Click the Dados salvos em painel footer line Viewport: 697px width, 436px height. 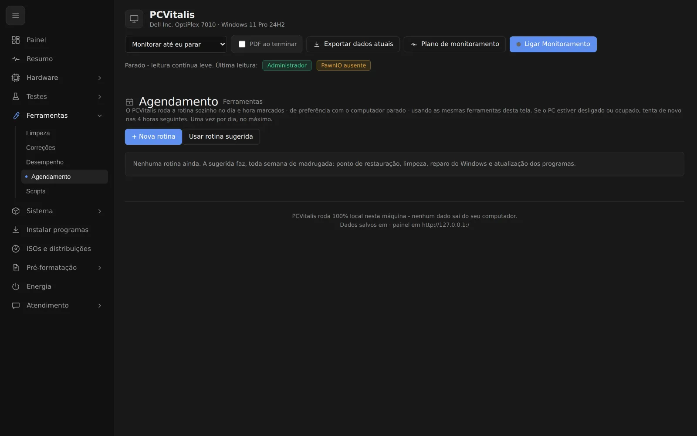click(x=404, y=225)
